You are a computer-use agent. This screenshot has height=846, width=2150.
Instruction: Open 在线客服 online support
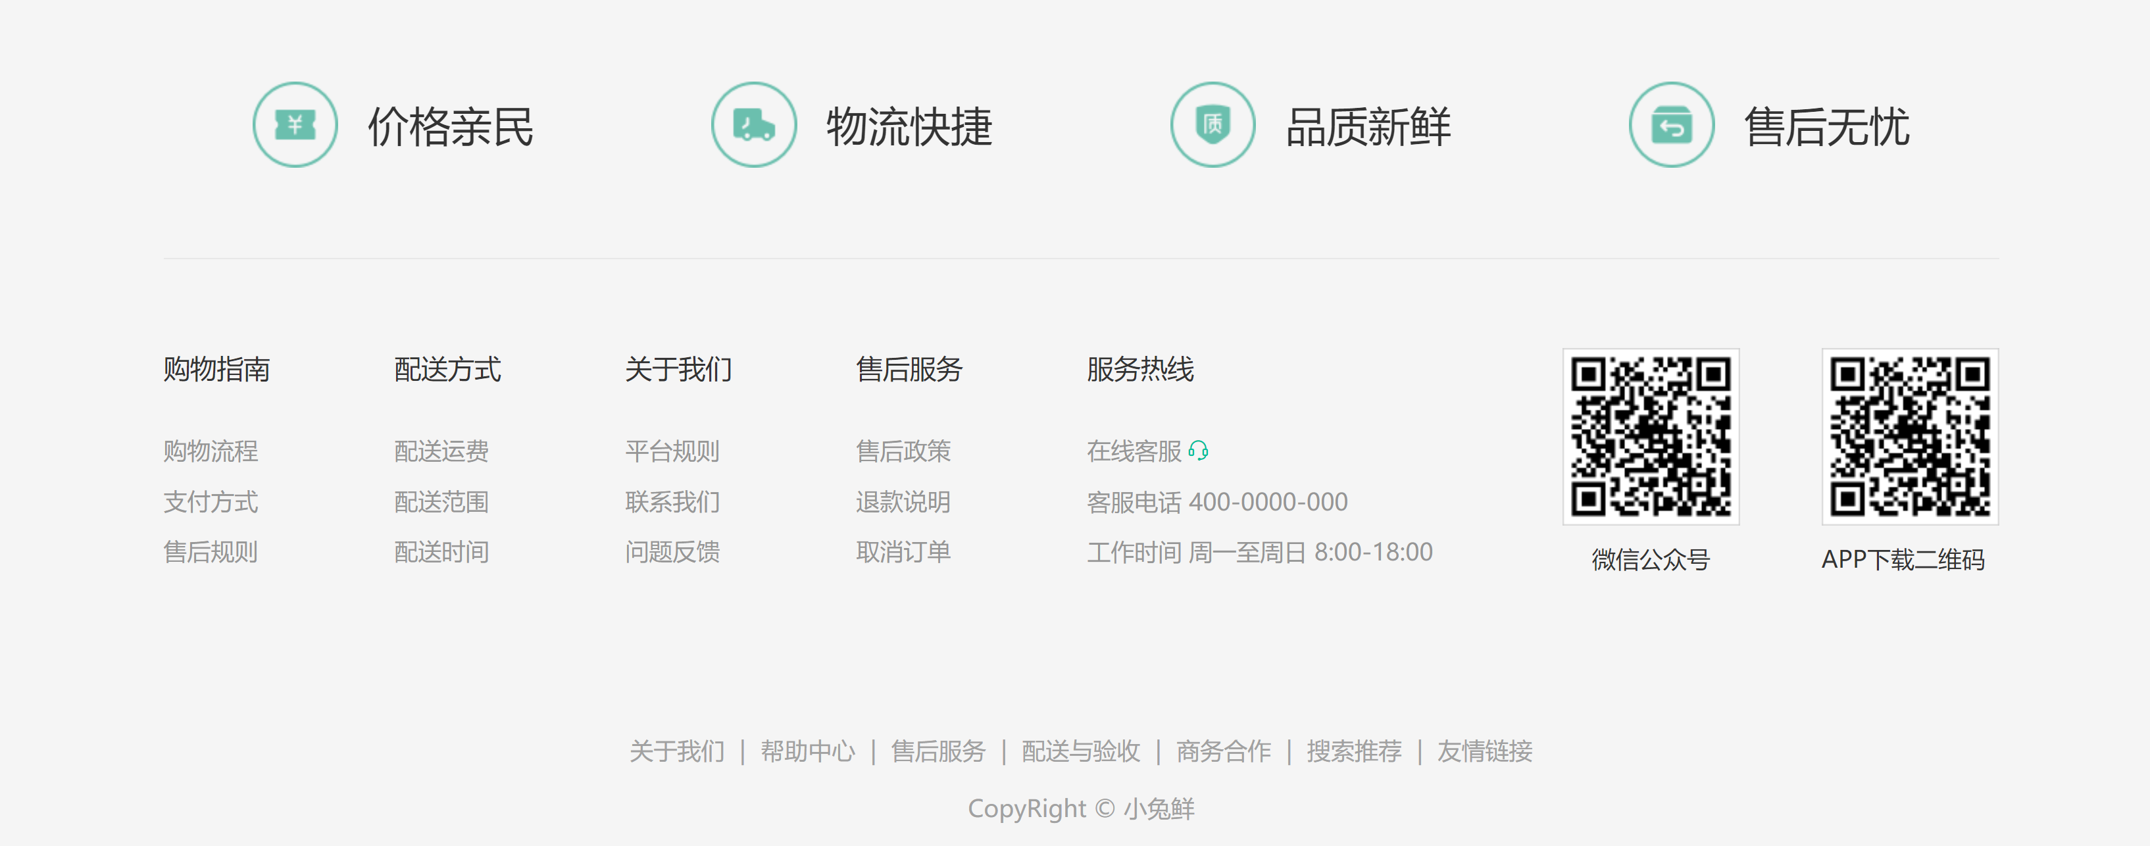click(x=1134, y=451)
